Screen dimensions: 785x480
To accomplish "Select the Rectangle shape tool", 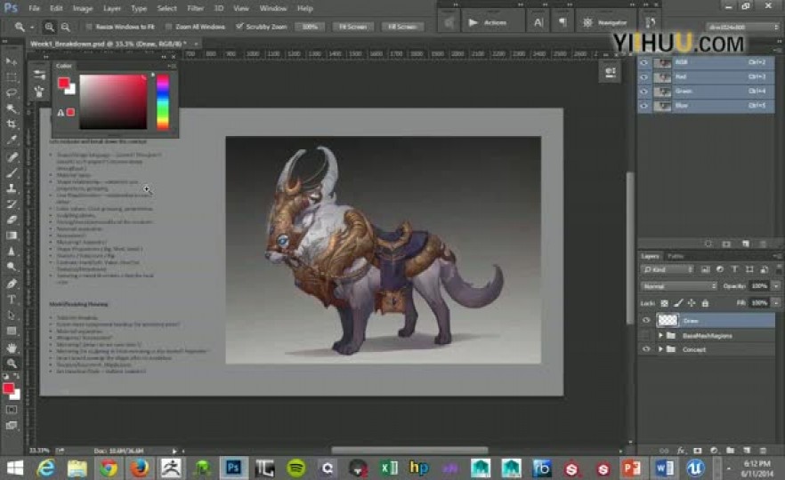I will click(11, 331).
